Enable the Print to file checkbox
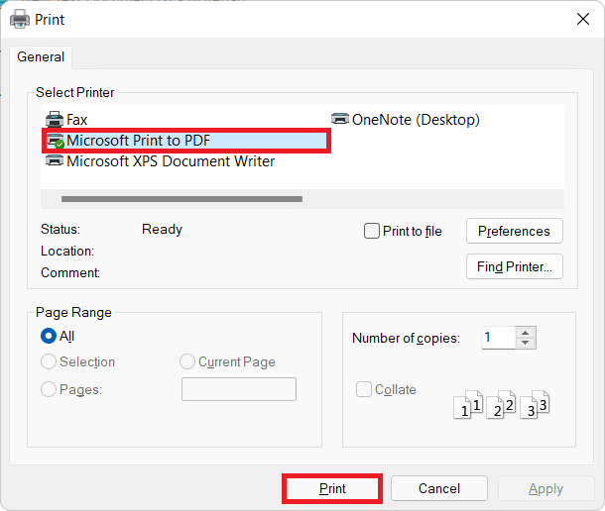 click(372, 231)
